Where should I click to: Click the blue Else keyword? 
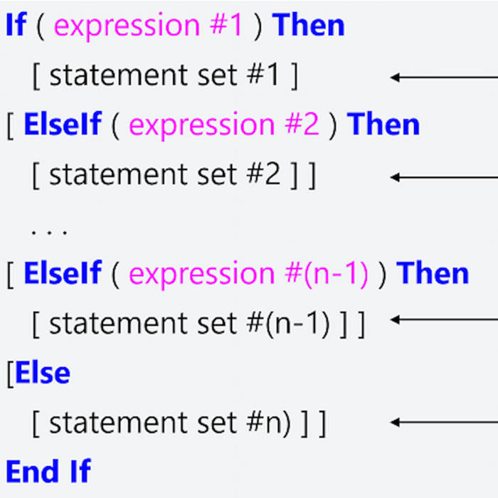pyautogui.click(x=42, y=373)
